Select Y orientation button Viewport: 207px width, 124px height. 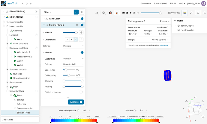(71, 40)
